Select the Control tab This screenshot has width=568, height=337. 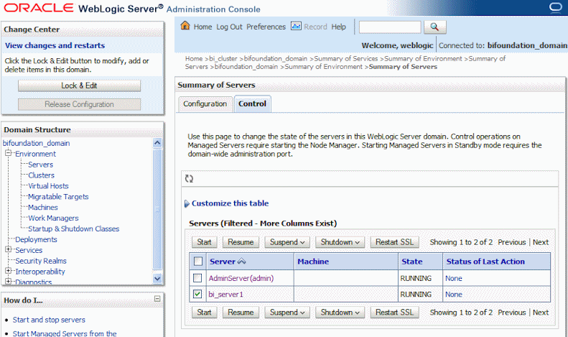point(253,104)
